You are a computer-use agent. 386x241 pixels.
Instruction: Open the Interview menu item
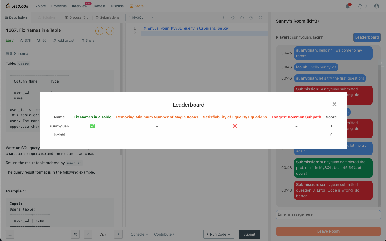click(x=80, y=6)
